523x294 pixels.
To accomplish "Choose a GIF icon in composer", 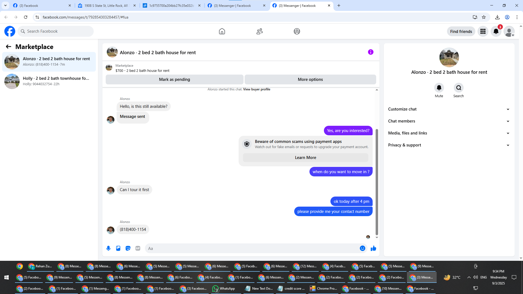I will [138, 248].
